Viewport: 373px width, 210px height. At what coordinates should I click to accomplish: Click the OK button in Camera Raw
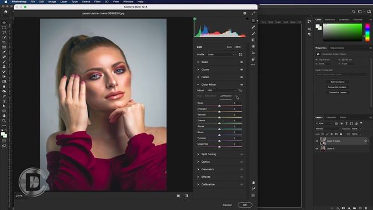pos(245,205)
